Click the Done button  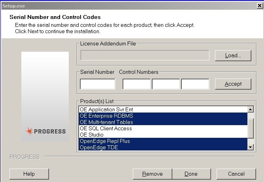pyautogui.click(x=191, y=174)
